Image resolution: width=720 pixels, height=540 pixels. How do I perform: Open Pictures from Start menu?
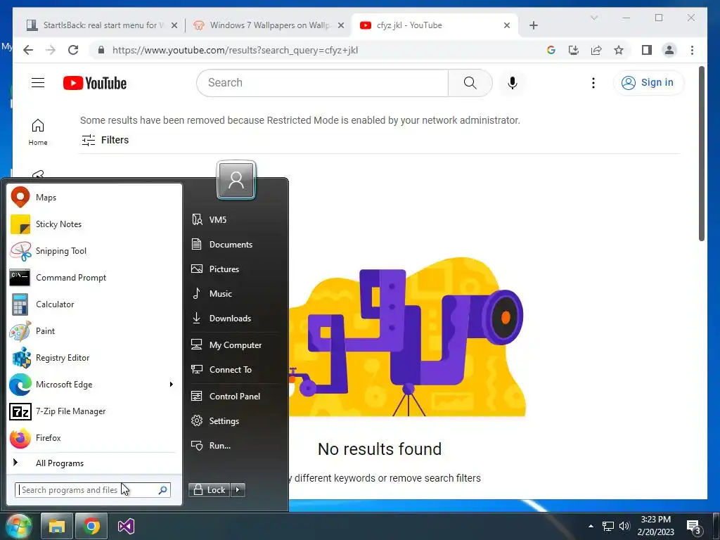point(235,269)
